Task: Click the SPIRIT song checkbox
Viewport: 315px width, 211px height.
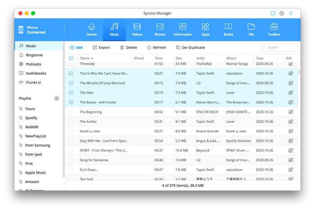Action: coord(71,150)
